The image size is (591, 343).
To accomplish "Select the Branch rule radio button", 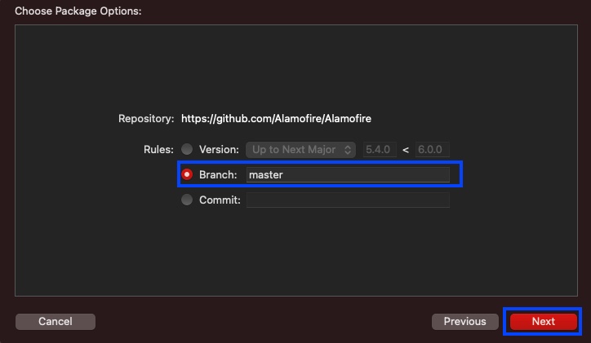I will [187, 174].
